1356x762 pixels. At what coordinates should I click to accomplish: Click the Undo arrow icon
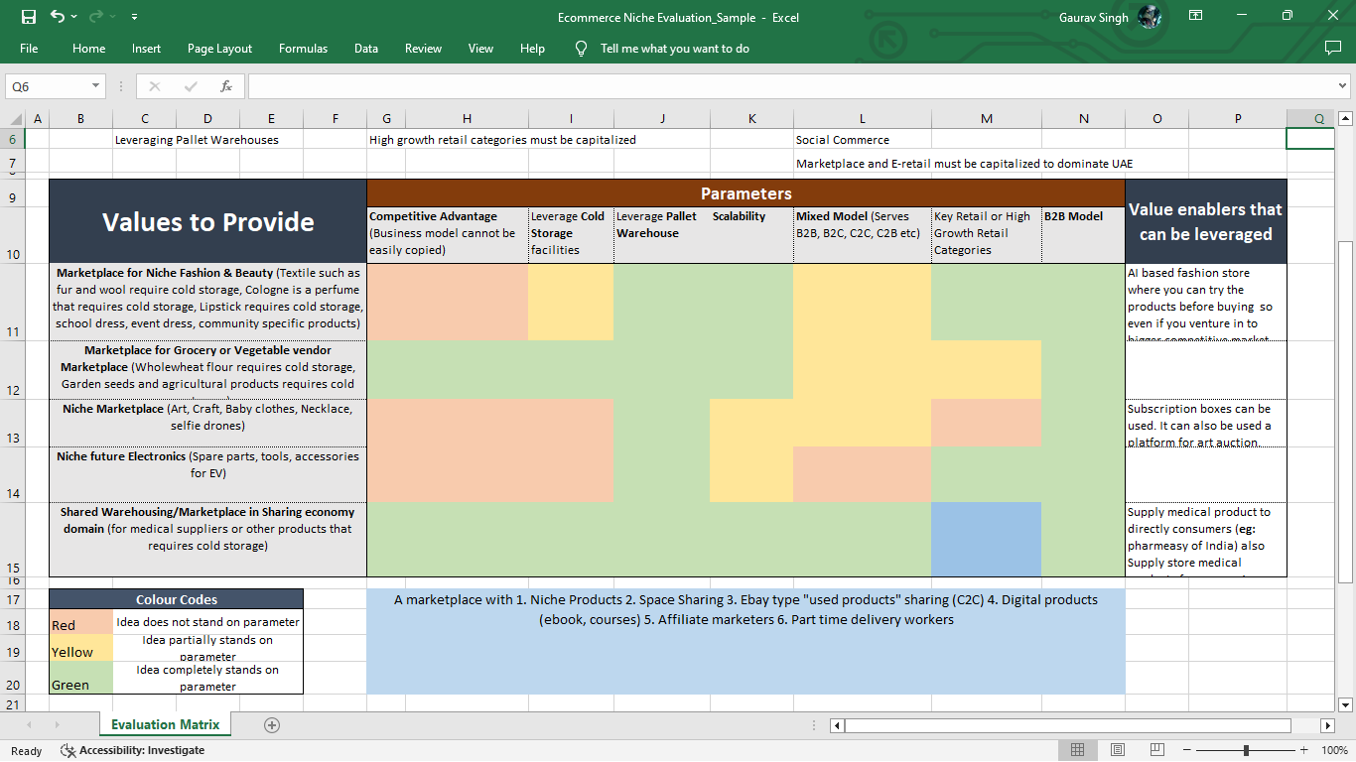58,17
